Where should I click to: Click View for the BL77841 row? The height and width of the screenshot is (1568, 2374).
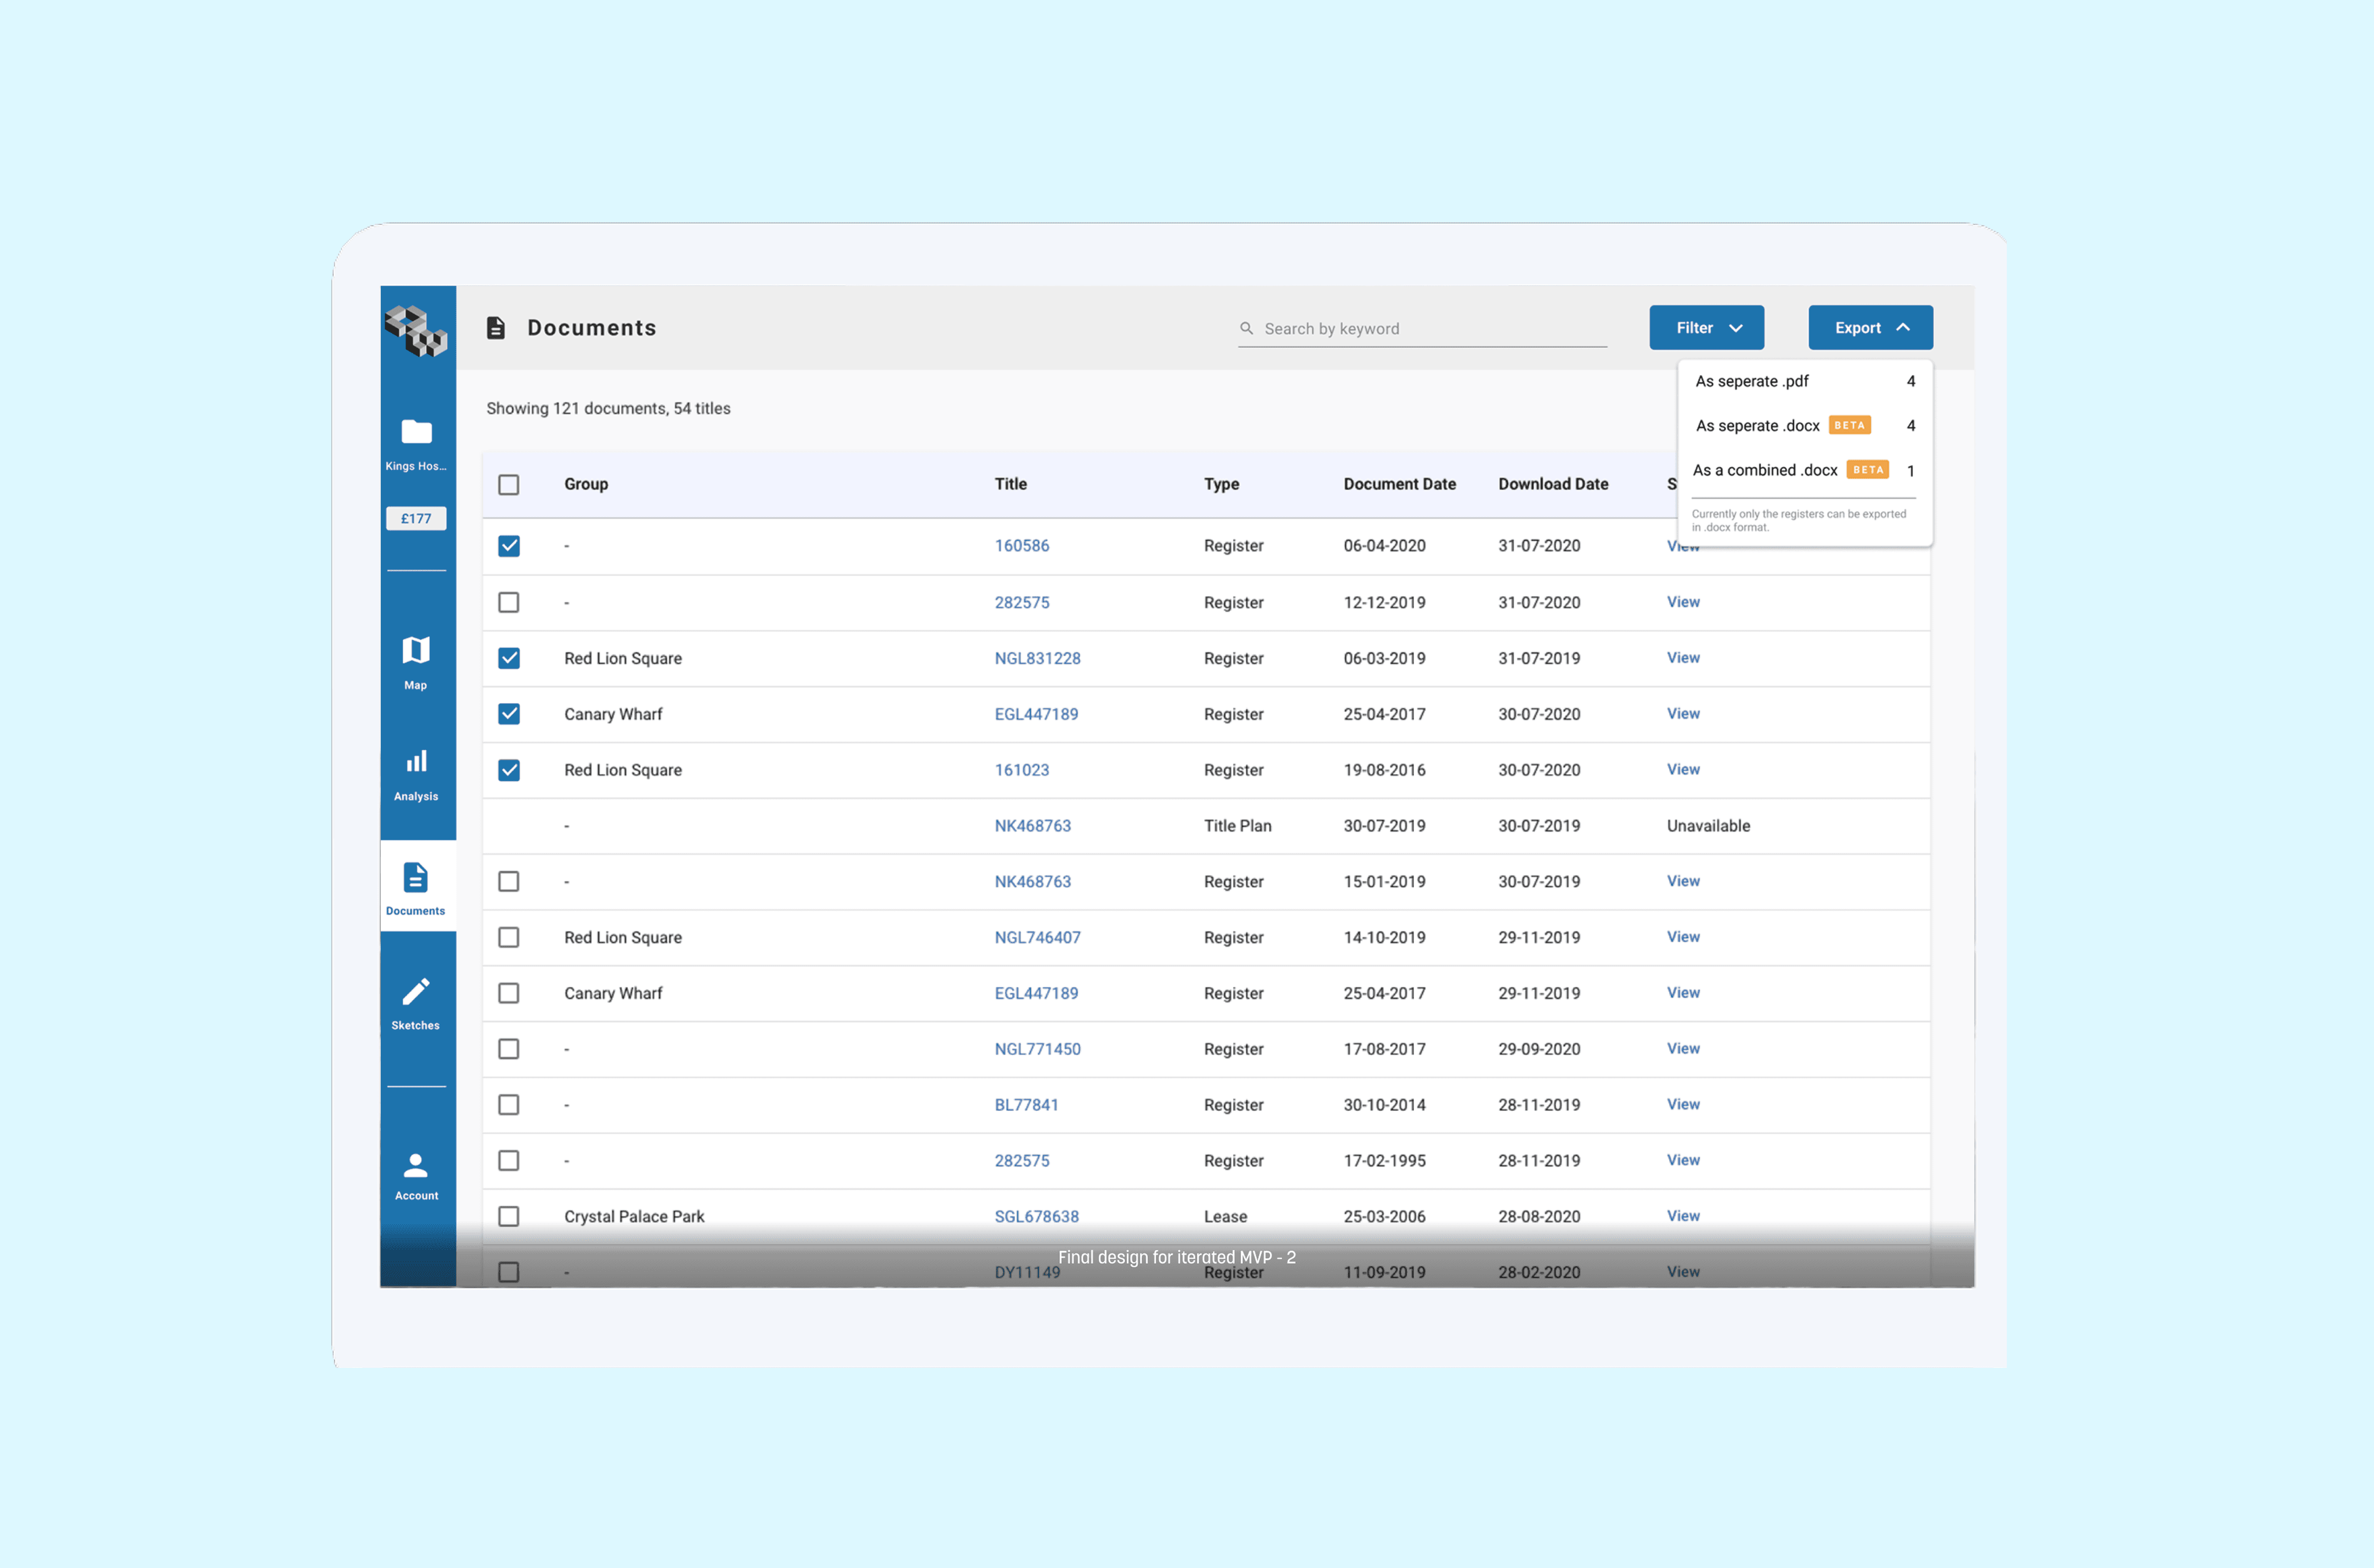coord(1683,1105)
